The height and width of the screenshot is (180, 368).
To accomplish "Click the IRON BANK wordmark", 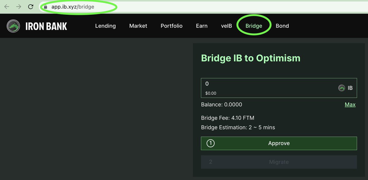I will tap(46, 26).
